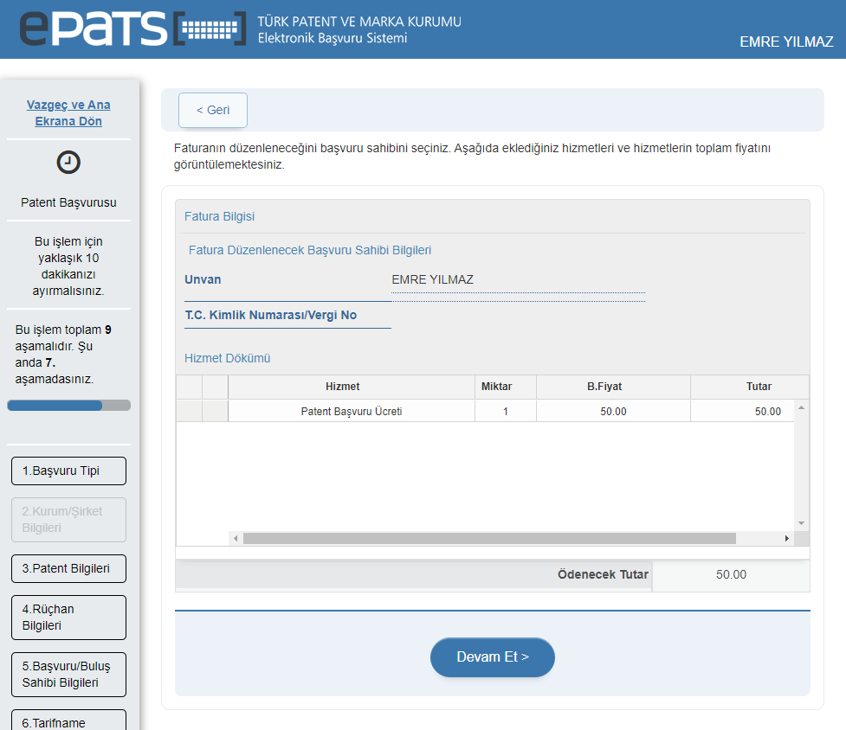Open step 1.Başvuru Tipi
The width and height of the screenshot is (846, 730).
click(68, 471)
